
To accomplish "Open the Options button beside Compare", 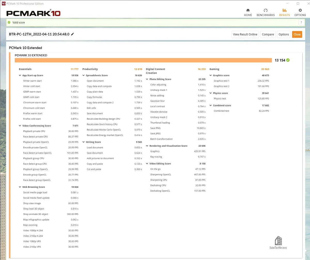I will [x=284, y=34].
